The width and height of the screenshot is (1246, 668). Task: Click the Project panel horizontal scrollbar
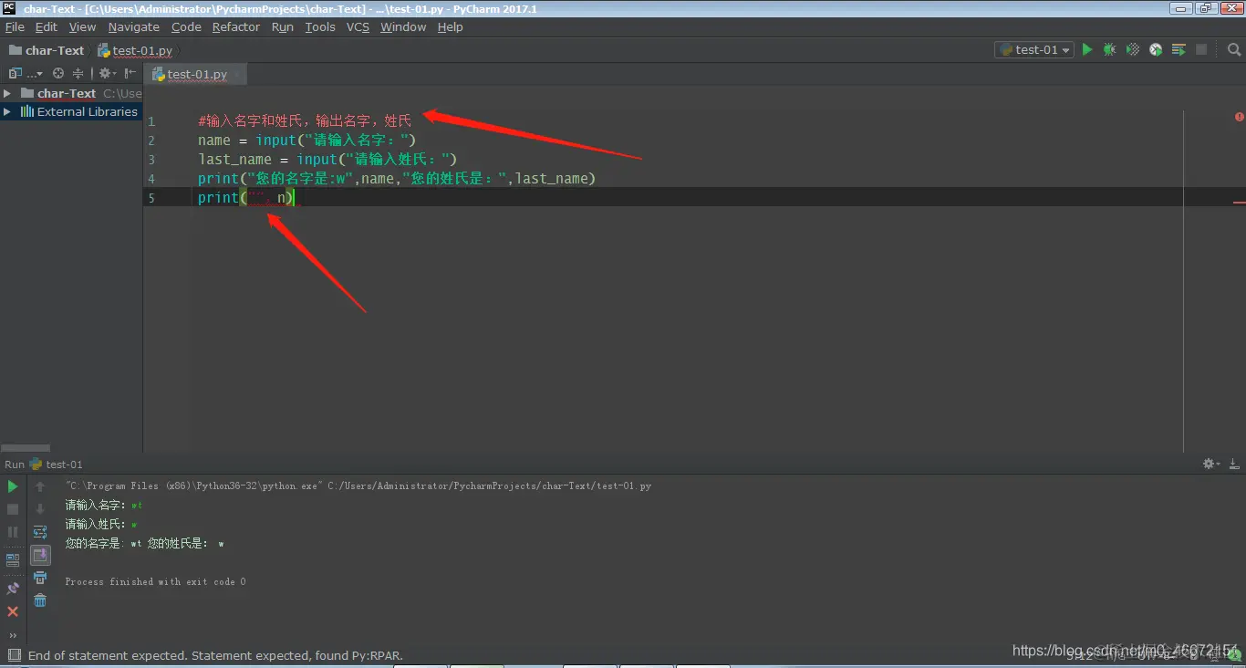pos(26,448)
